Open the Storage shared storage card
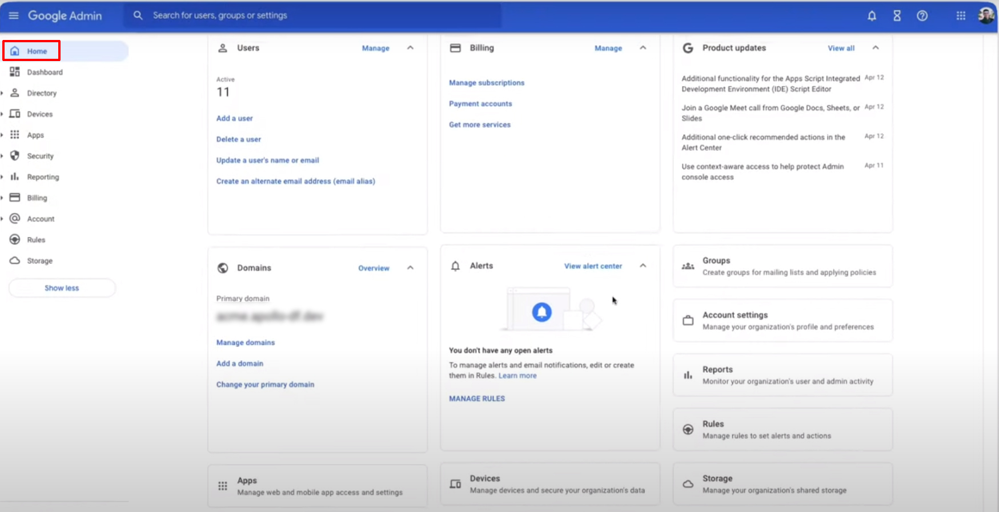The image size is (999, 512). coord(783,484)
